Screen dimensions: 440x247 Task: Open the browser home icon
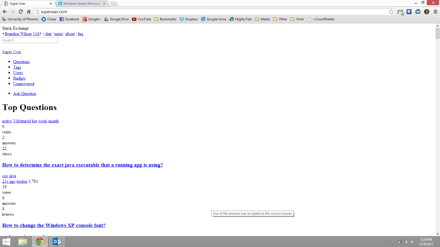click(x=29, y=12)
